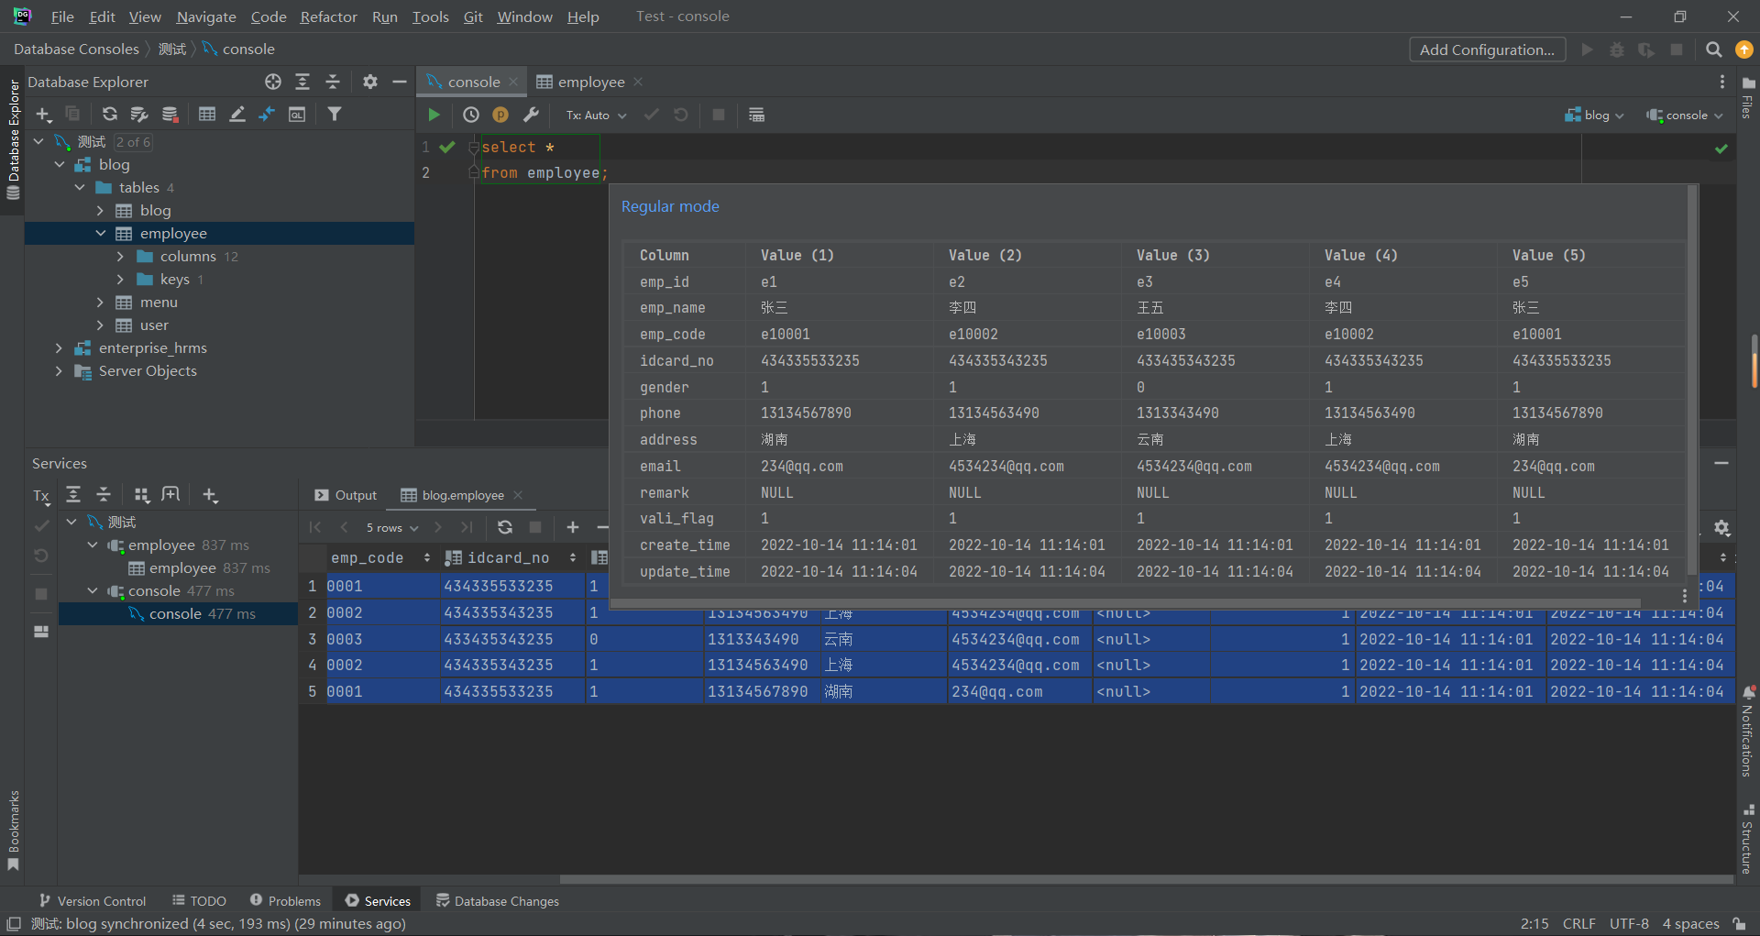Image resolution: width=1760 pixels, height=936 pixels.
Task: Click the Jump to Query Console icon
Action: [297, 114]
